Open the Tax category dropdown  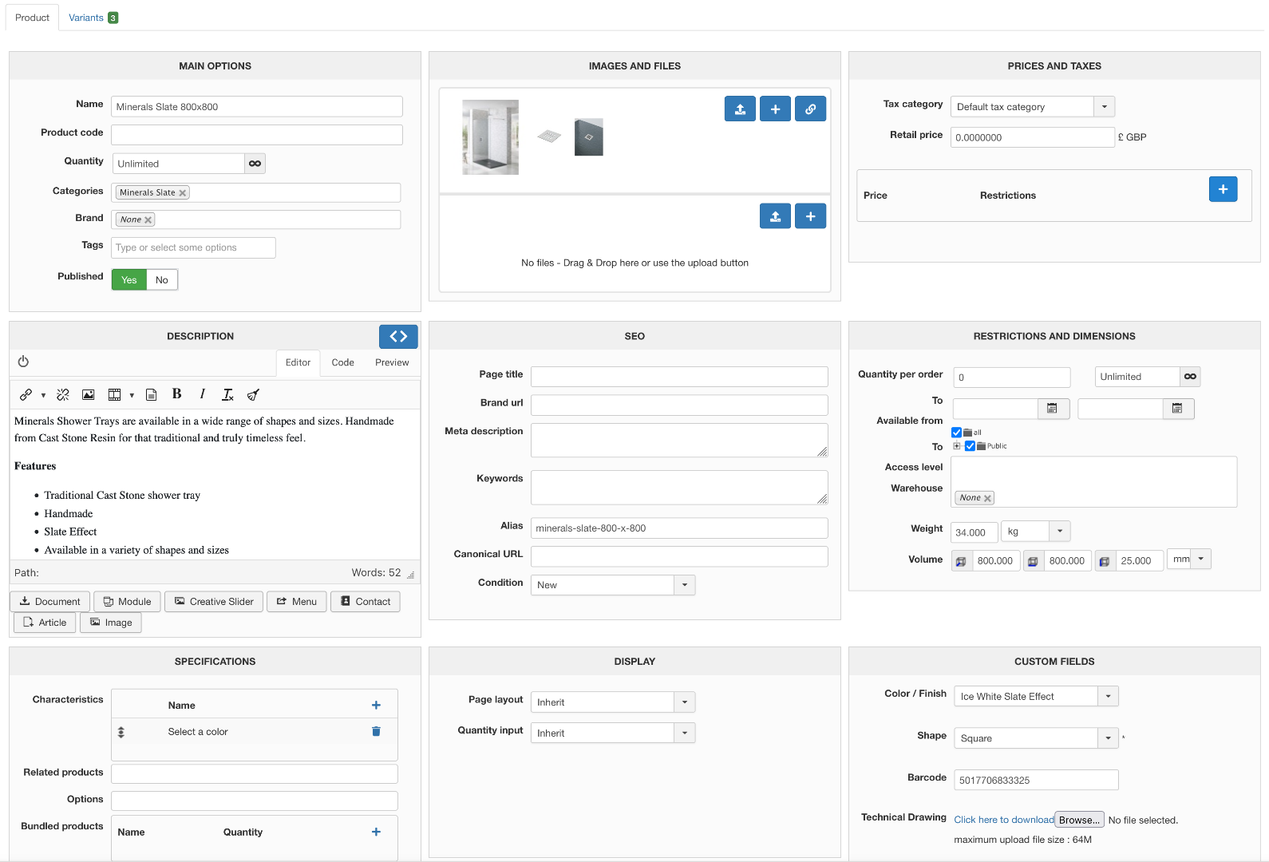1104,107
